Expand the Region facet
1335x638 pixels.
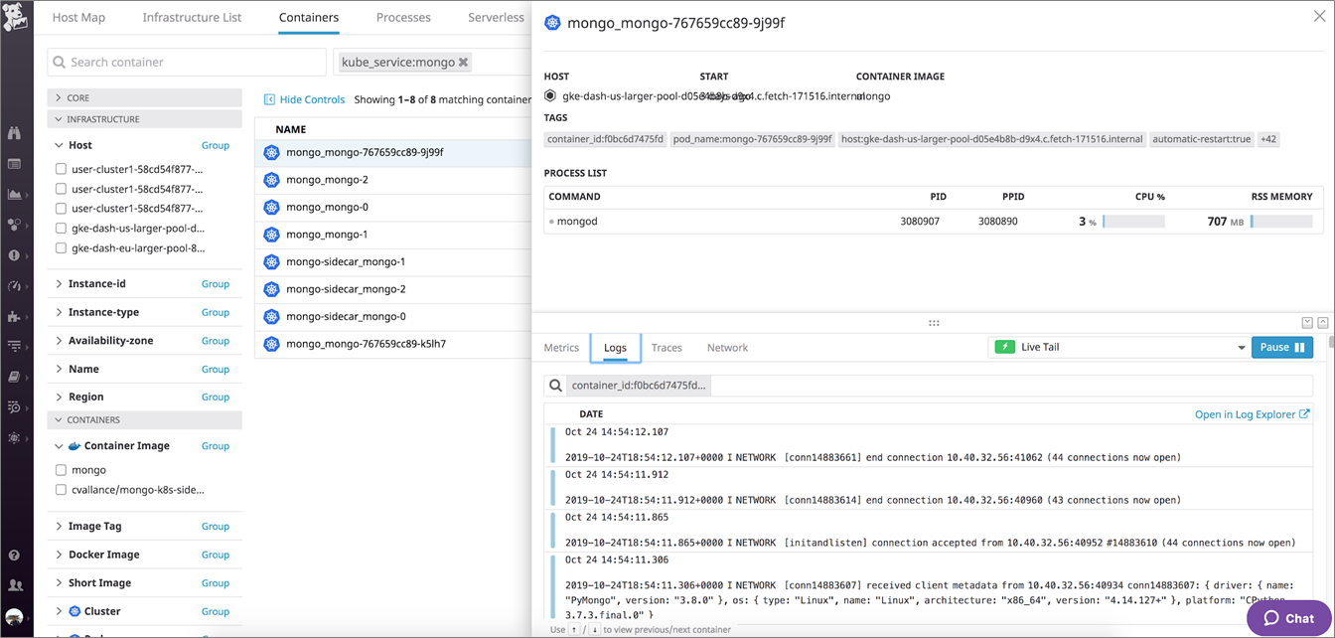click(59, 397)
